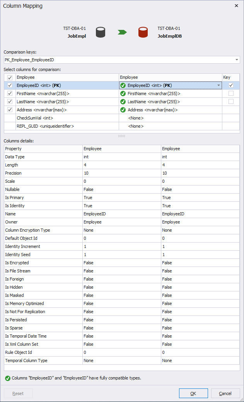The image size is (244, 402).
Task: Click the Reset button
Action: coord(18,393)
